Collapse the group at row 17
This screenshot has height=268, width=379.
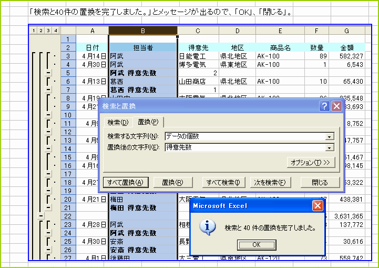tap(48, 174)
